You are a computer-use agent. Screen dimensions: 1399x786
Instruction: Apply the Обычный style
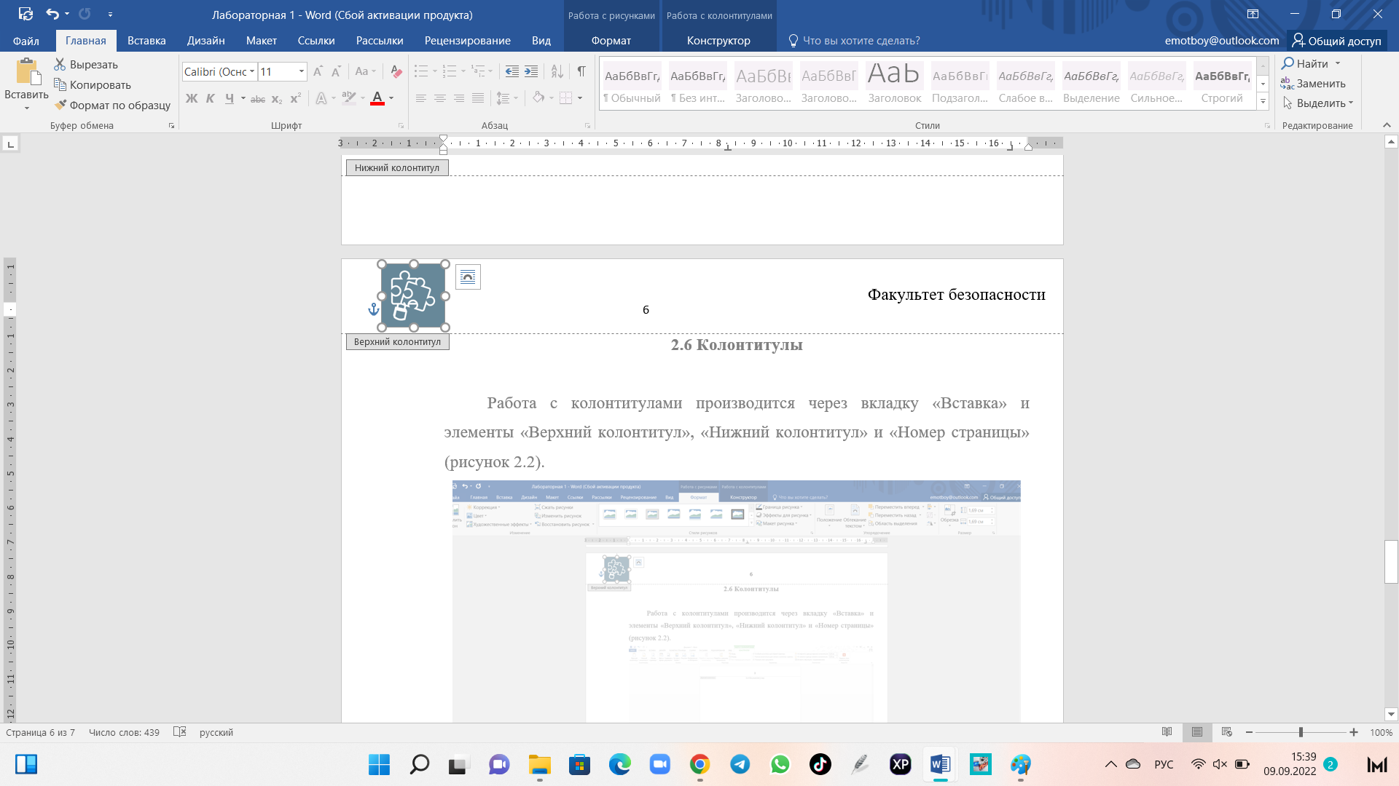pos(632,84)
